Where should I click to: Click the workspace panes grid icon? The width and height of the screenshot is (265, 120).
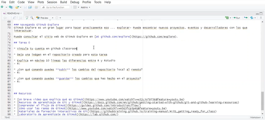click(x=75, y=7)
